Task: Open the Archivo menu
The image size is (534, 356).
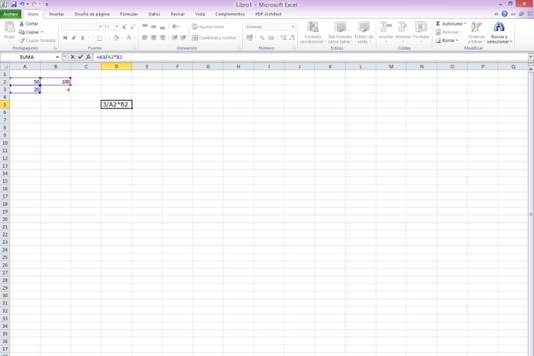Action: pyautogui.click(x=10, y=14)
